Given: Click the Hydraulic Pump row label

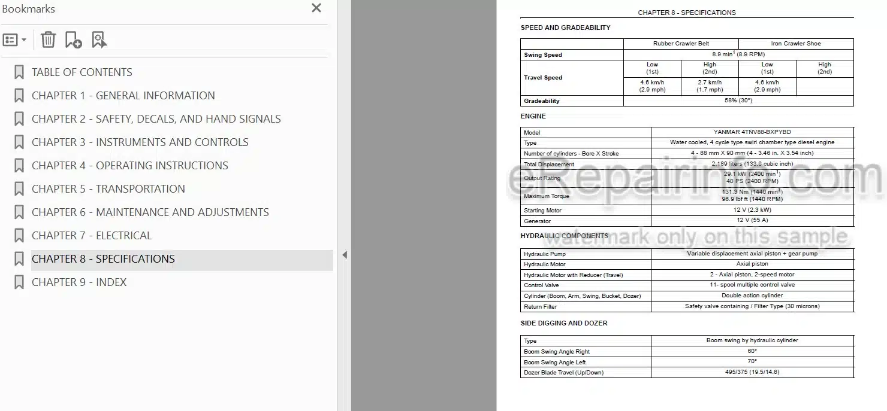Looking at the screenshot, I should click(x=544, y=254).
